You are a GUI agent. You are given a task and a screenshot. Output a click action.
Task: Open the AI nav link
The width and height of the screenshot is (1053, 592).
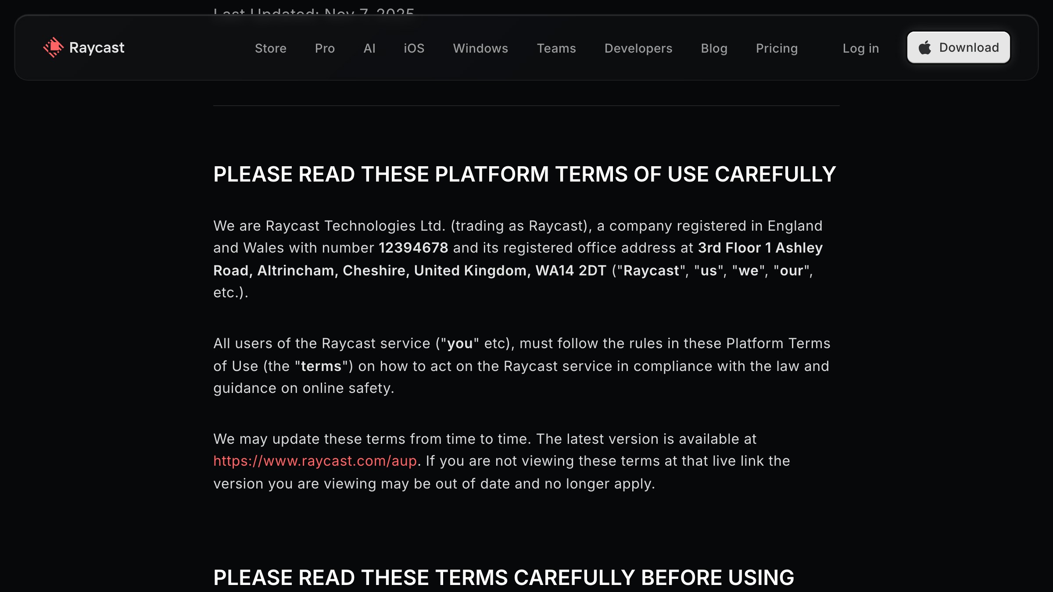(x=369, y=48)
